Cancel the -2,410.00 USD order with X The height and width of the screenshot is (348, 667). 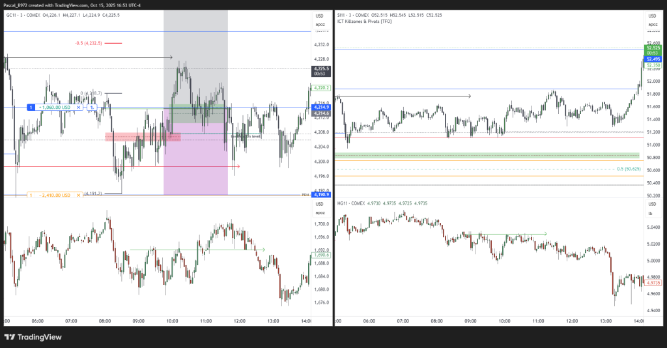tap(78, 195)
